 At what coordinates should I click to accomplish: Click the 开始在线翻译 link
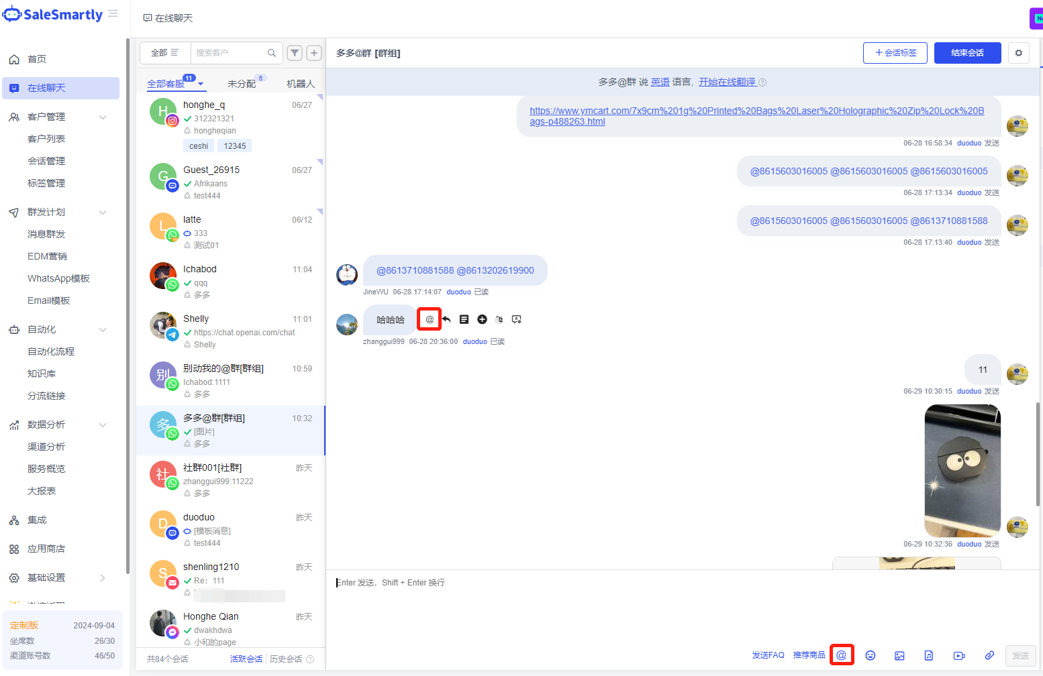(728, 82)
